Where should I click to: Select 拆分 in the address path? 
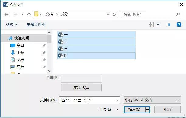pyautogui.click(x=64, y=14)
